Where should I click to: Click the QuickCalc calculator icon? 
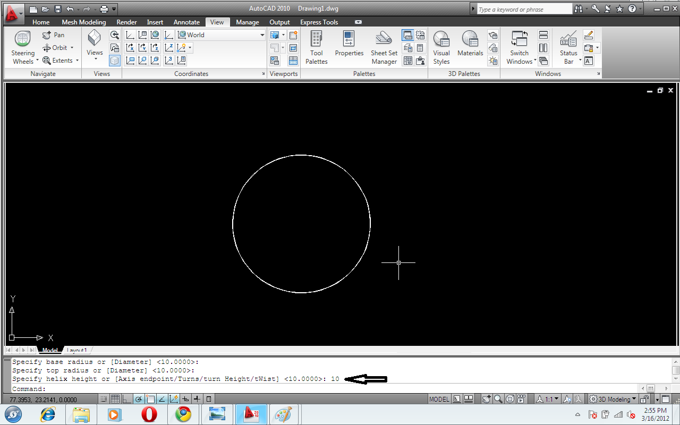coord(420,48)
